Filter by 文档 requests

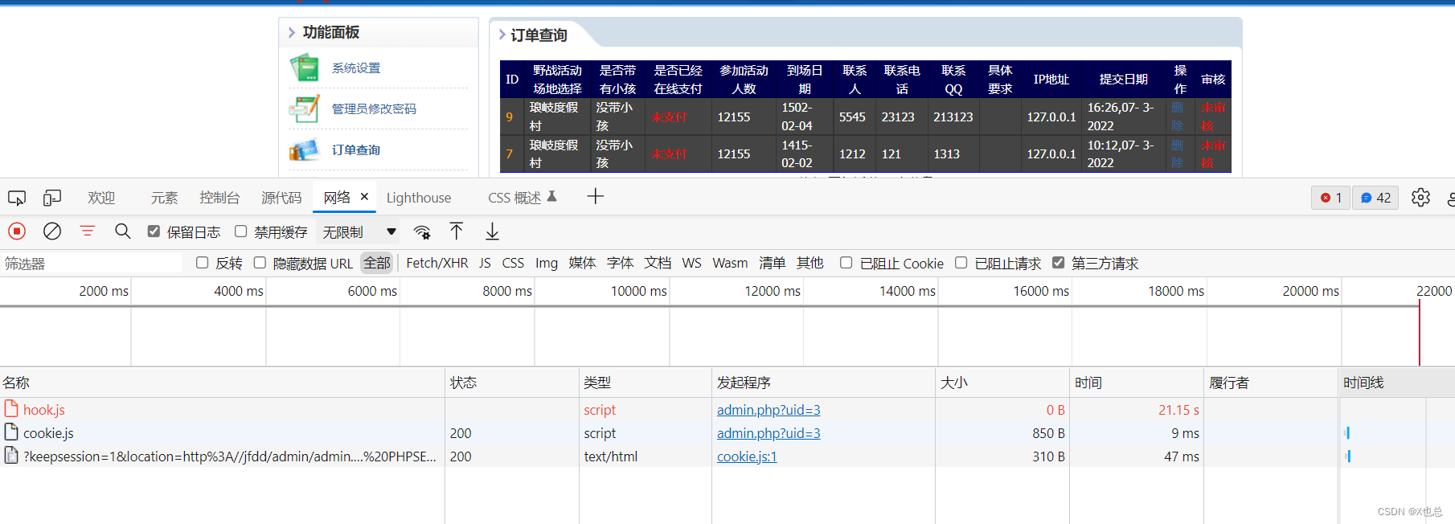658,263
